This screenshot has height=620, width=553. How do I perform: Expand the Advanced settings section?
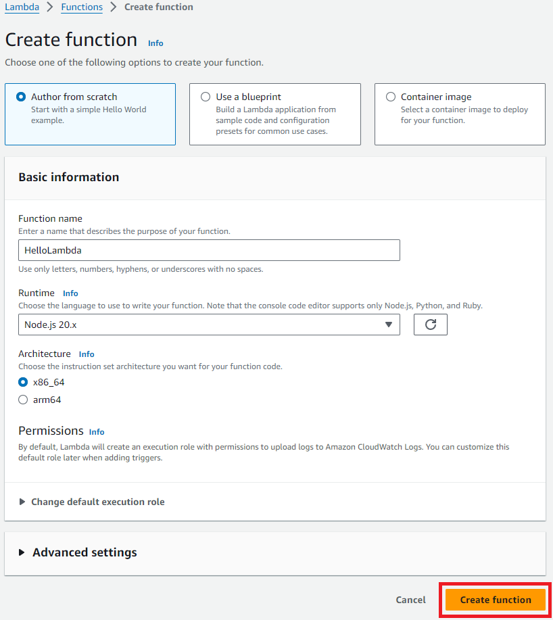(x=85, y=552)
